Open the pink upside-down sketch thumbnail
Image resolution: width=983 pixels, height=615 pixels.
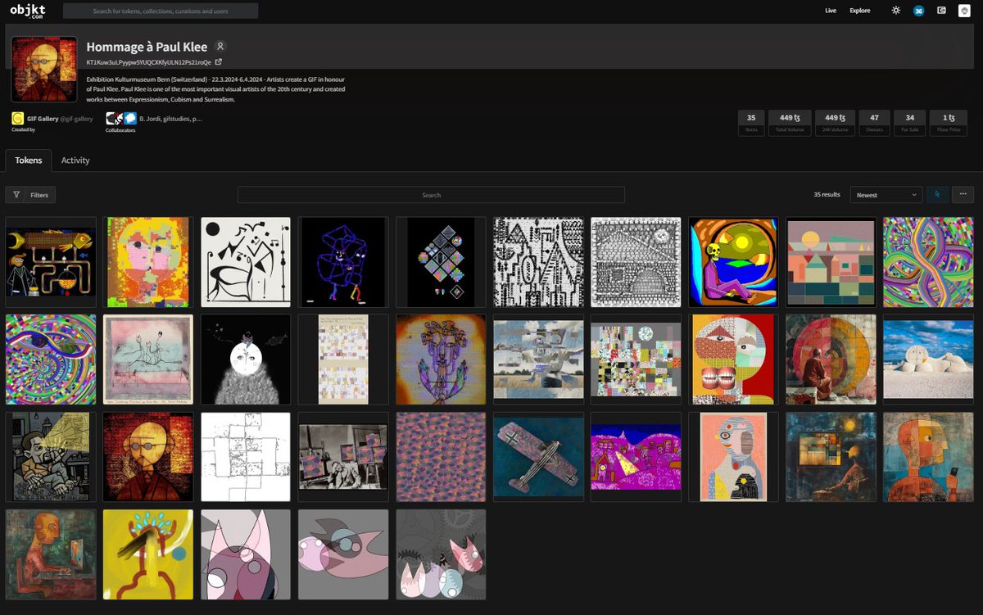click(148, 360)
